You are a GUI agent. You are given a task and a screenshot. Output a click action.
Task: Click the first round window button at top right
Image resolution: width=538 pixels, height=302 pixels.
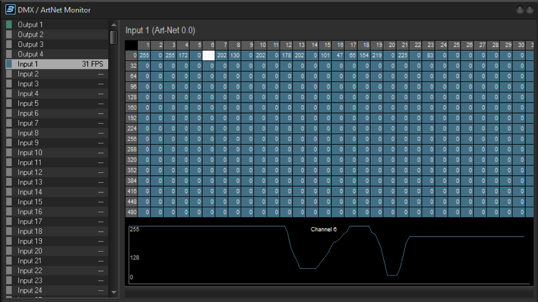click(520, 10)
